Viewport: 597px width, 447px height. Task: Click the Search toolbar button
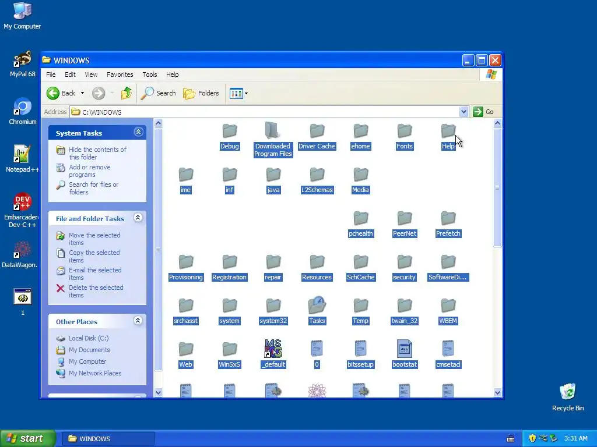[x=159, y=93]
